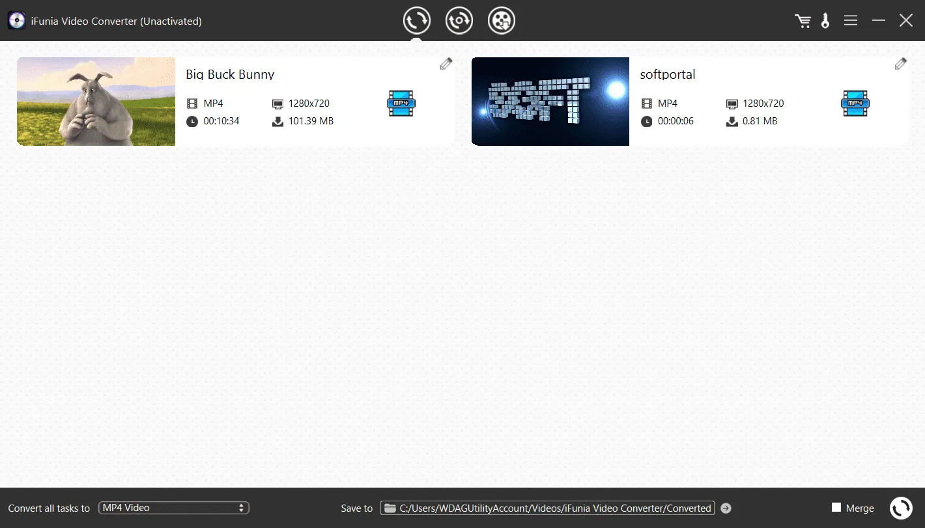Click the 00:00:06 duration text
This screenshot has width=925, height=528.
coord(676,121)
